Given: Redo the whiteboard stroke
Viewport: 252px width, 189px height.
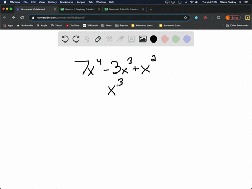Looking at the screenshot, I should click(76, 39).
